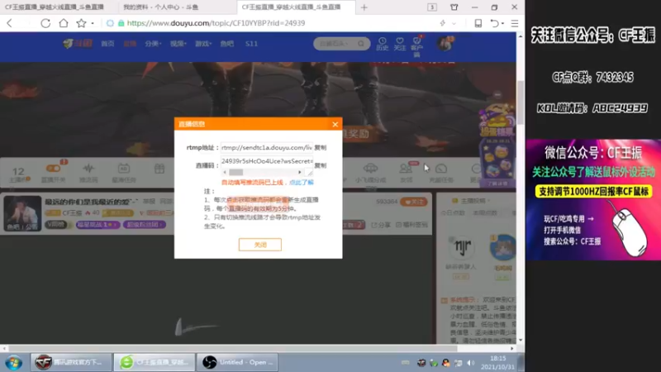
Task: Open 鱼吧 in Douyu navigation
Action: tap(226, 44)
